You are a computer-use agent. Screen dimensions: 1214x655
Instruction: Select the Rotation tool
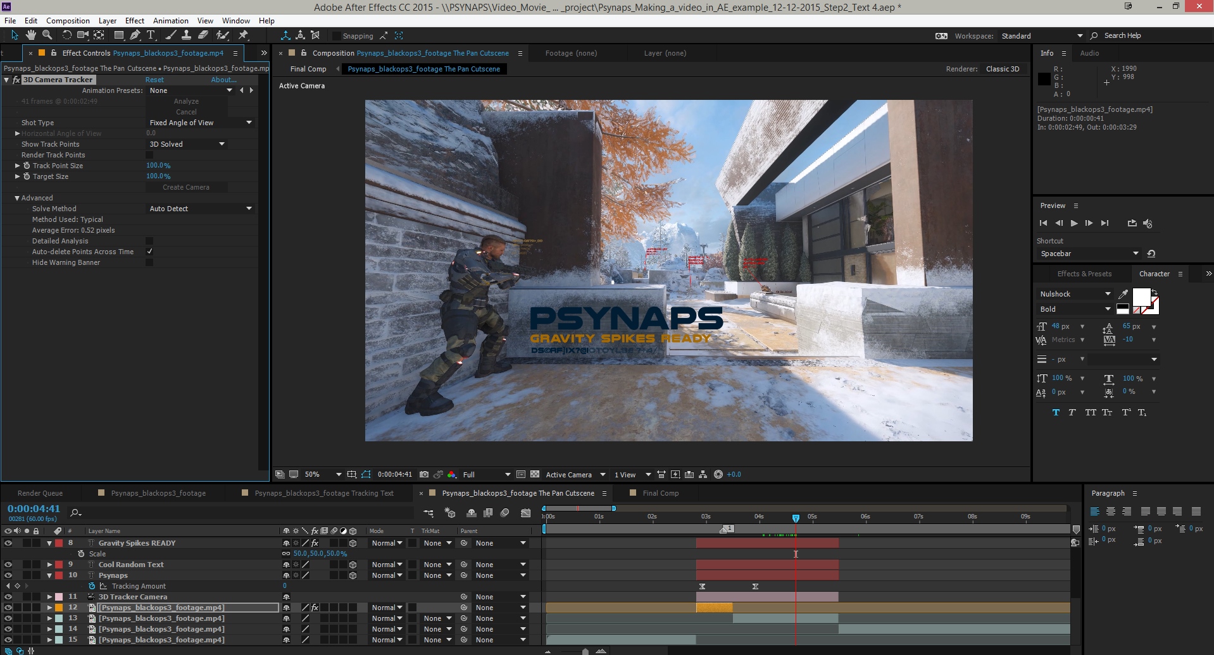coord(66,35)
